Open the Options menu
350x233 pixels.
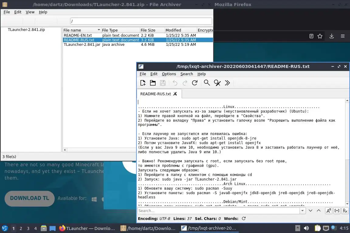coord(169,74)
